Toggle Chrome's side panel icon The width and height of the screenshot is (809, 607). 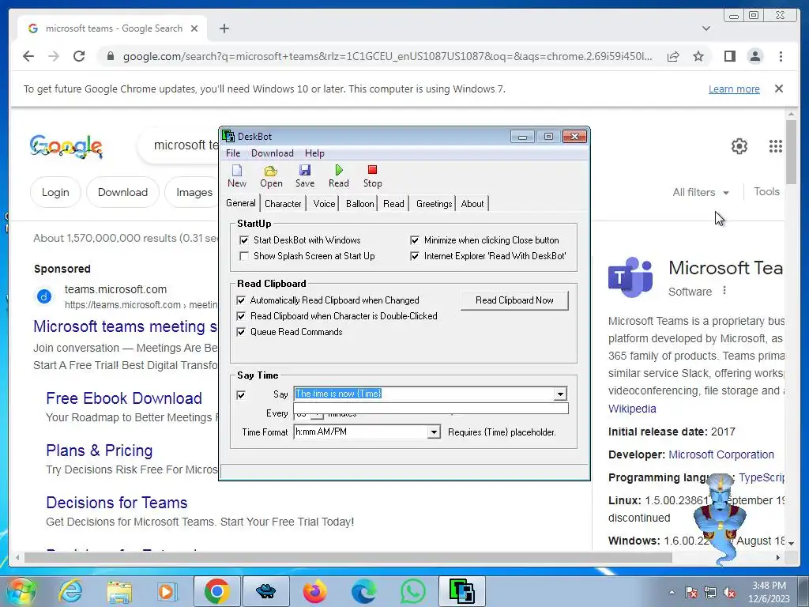coord(729,56)
